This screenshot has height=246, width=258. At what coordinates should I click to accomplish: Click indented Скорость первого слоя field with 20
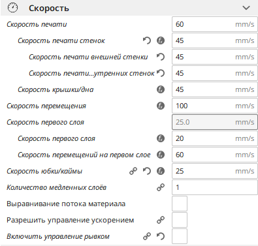point(215,138)
